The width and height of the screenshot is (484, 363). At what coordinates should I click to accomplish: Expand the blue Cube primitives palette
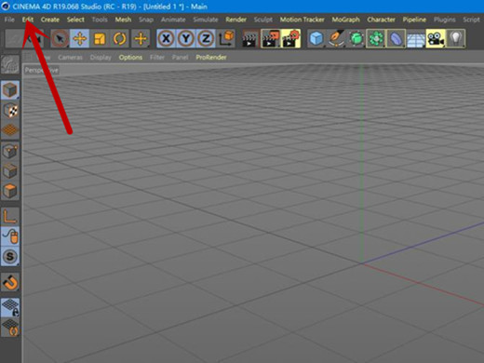coord(316,39)
